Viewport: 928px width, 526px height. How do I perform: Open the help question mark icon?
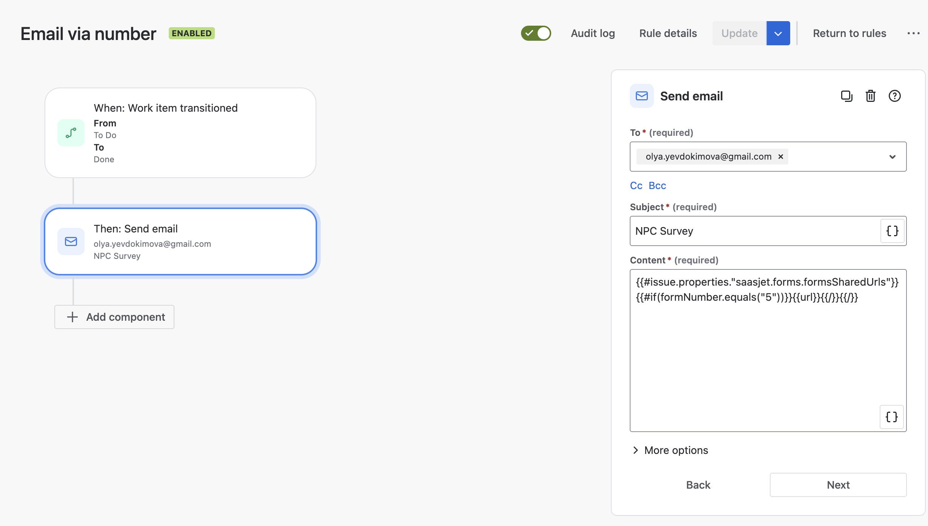pyautogui.click(x=894, y=96)
